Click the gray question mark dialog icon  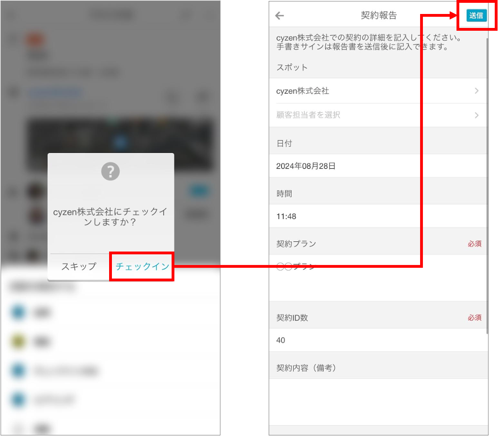pos(110,171)
